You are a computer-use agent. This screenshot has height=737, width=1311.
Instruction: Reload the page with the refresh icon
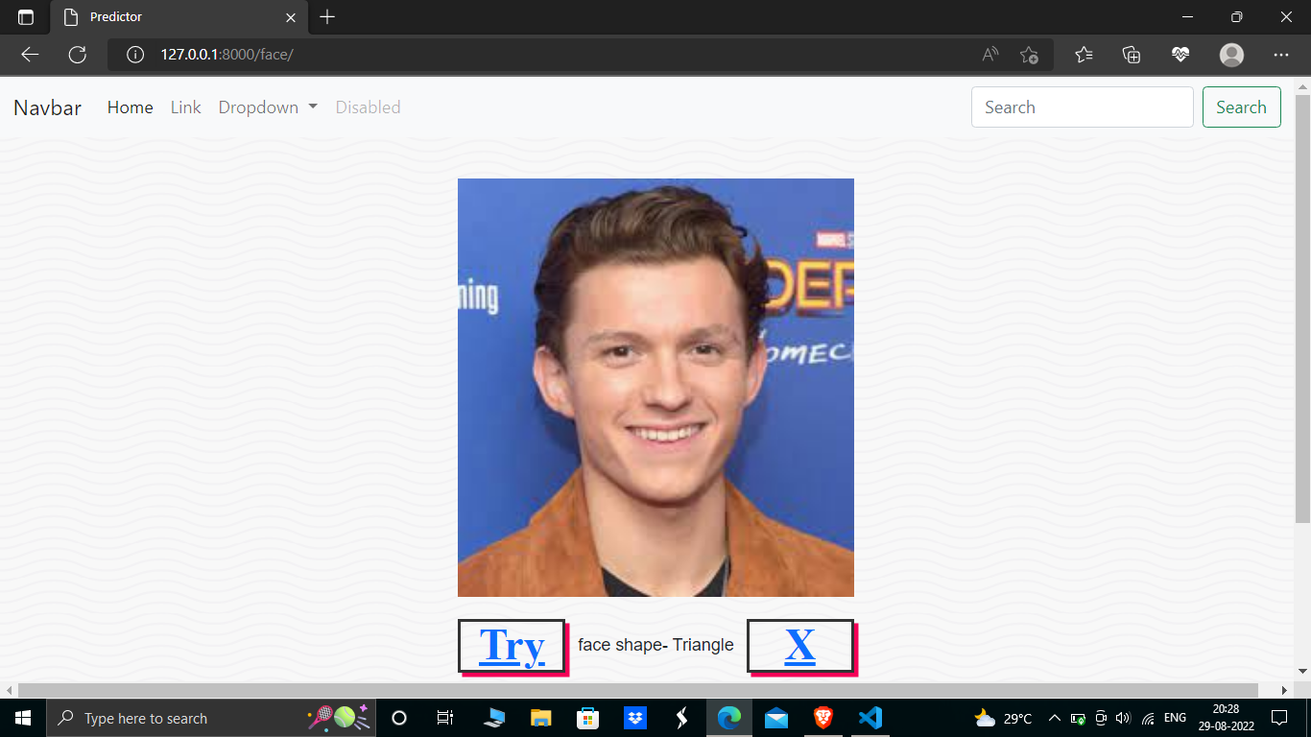(78, 55)
